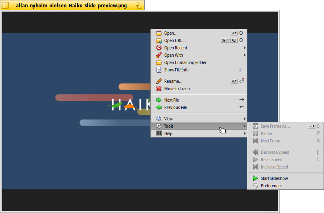Click the rocket icon for Open With
The height and width of the screenshot is (213, 324).
point(159,55)
